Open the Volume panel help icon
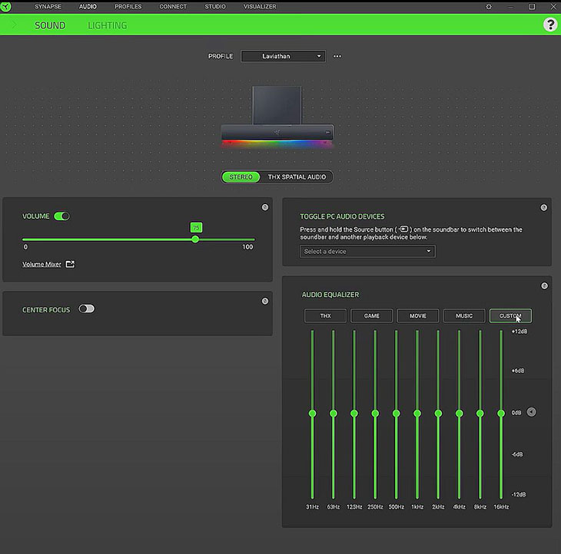The image size is (561, 554). (265, 207)
